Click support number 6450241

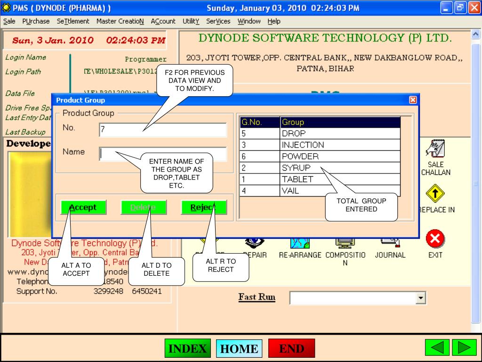[x=147, y=291]
